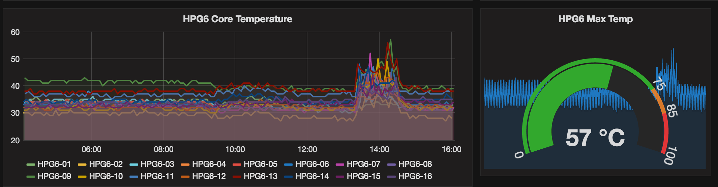
Task: Click the gauge 75 threshold label
Action: pos(659,83)
